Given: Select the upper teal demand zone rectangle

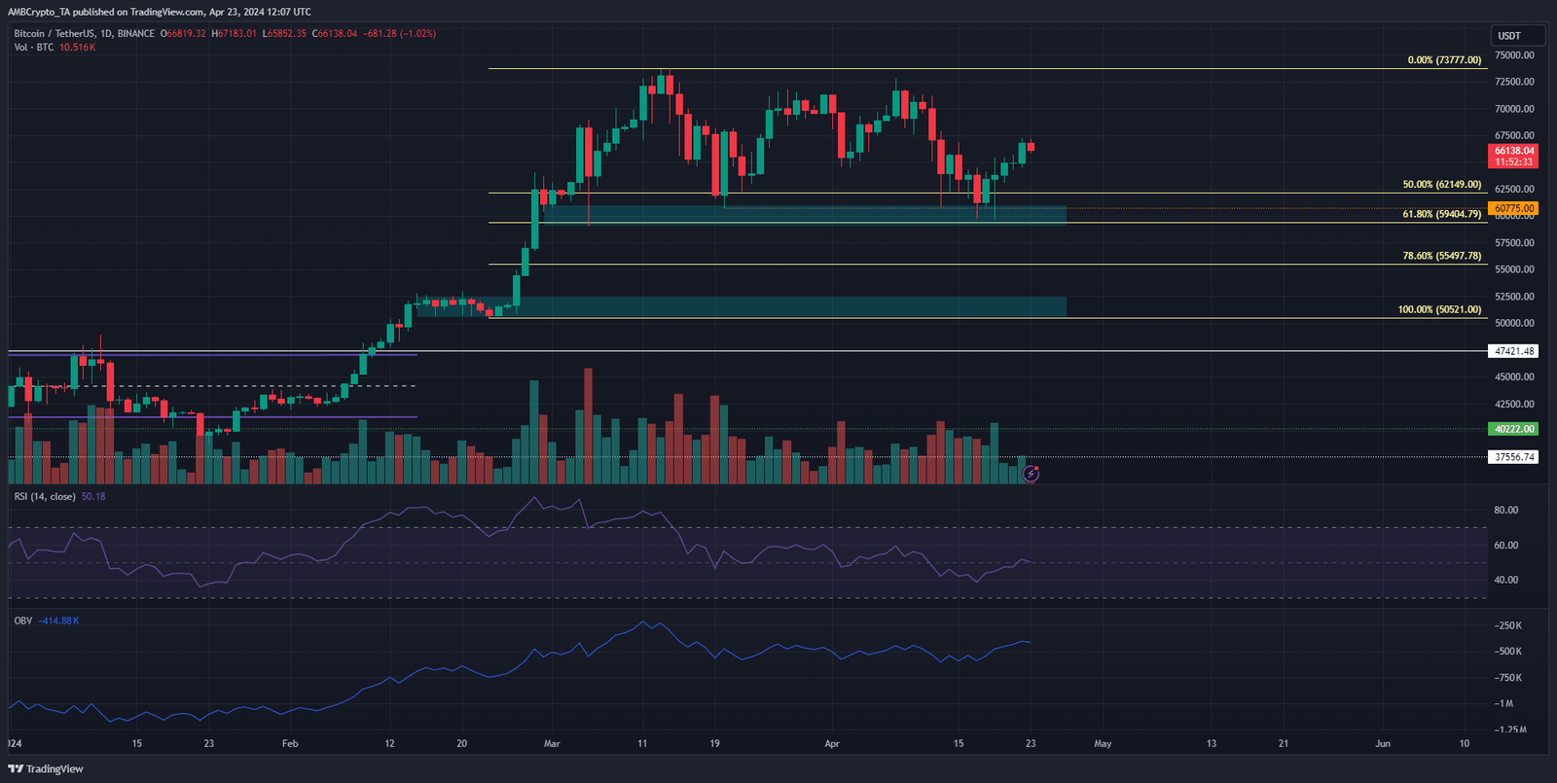Looking at the screenshot, I should [x=804, y=215].
